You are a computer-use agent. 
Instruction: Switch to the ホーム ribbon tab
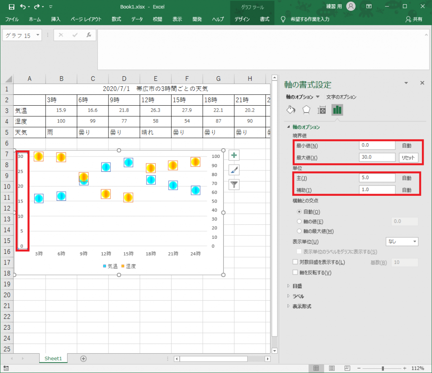pyautogui.click(x=35, y=19)
